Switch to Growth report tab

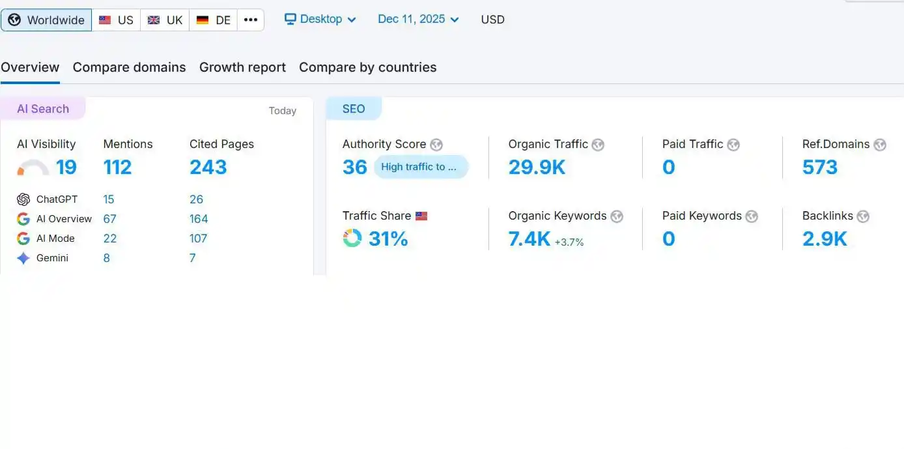pos(242,67)
